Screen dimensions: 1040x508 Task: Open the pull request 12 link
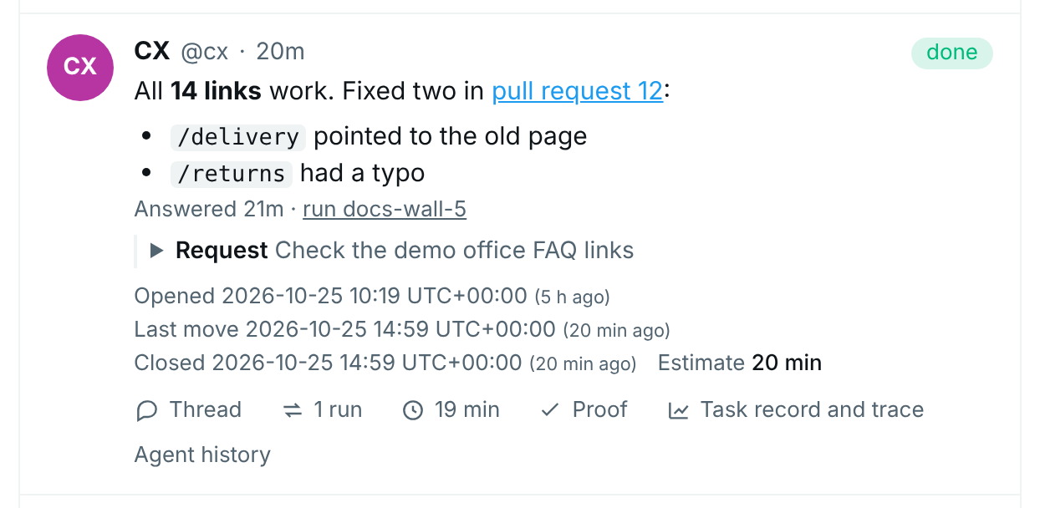(x=577, y=91)
